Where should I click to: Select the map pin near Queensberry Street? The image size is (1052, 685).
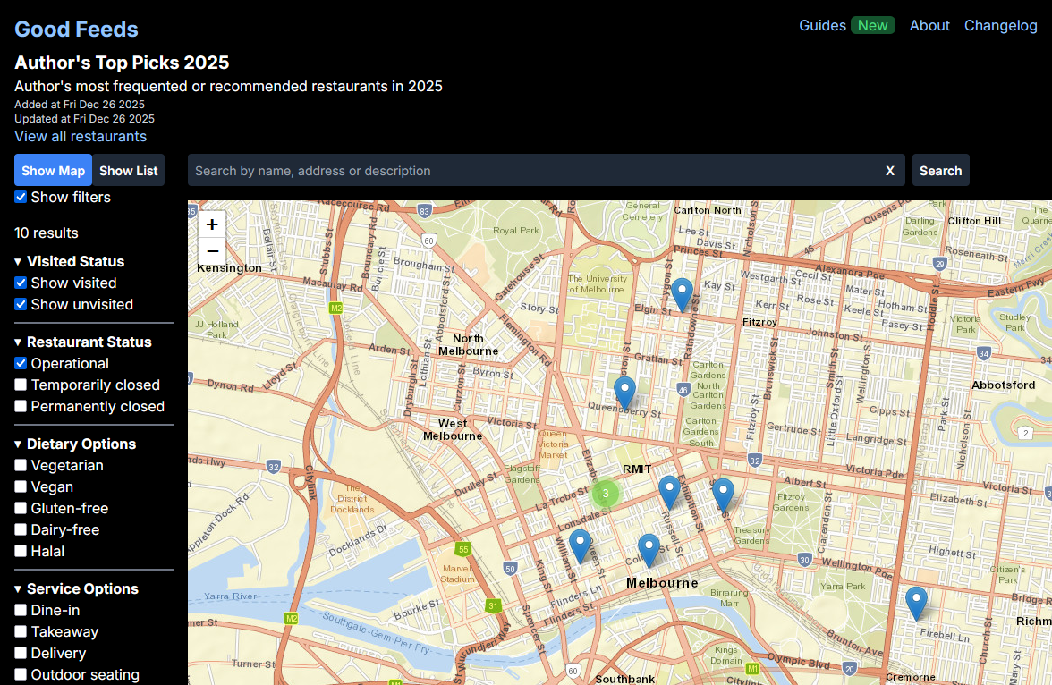624,388
